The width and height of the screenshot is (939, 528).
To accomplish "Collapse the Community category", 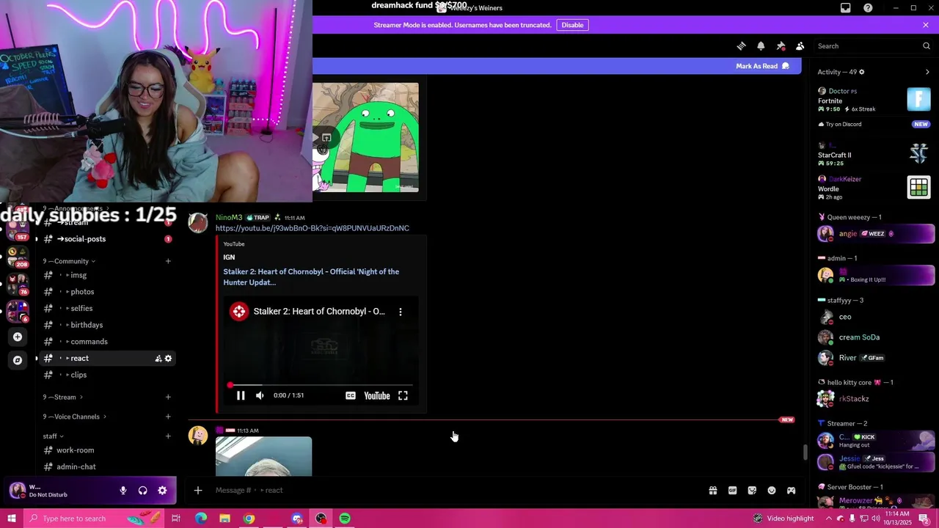I will point(69,261).
